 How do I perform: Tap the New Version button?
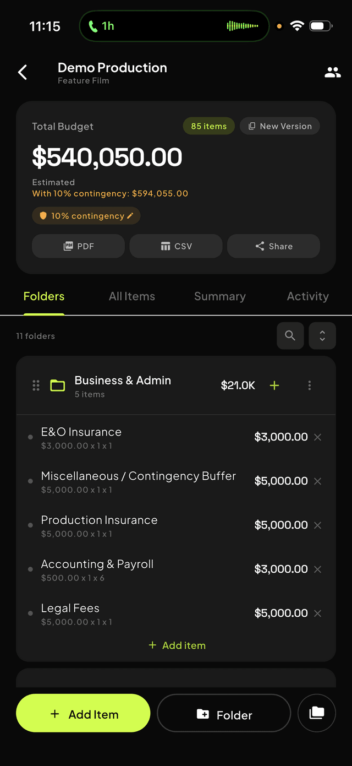click(x=279, y=126)
